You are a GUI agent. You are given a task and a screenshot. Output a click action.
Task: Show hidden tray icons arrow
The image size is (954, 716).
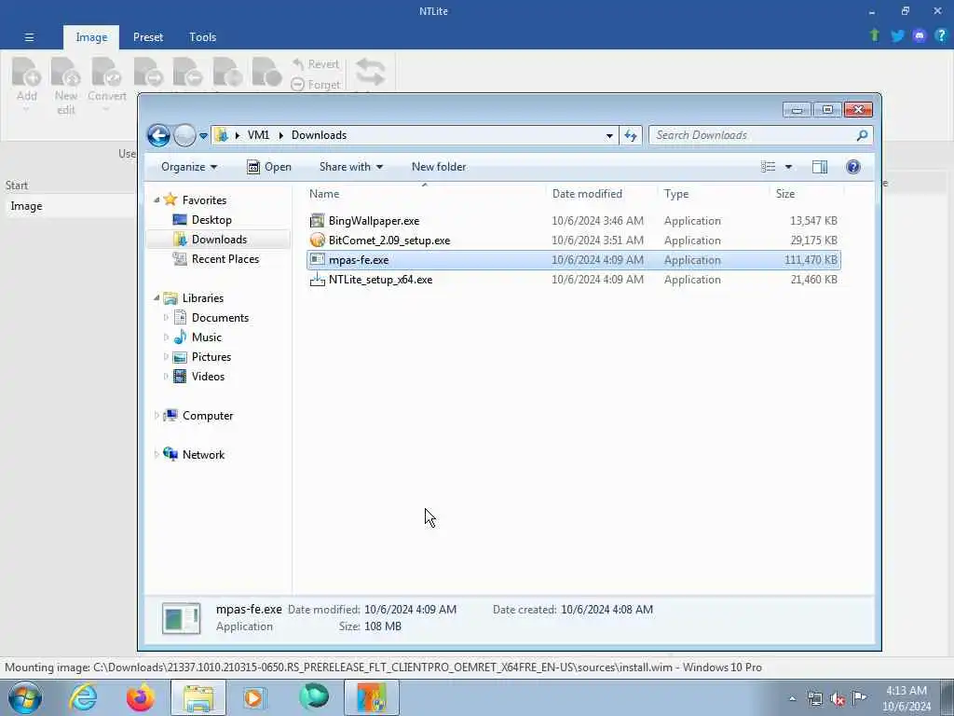point(792,698)
